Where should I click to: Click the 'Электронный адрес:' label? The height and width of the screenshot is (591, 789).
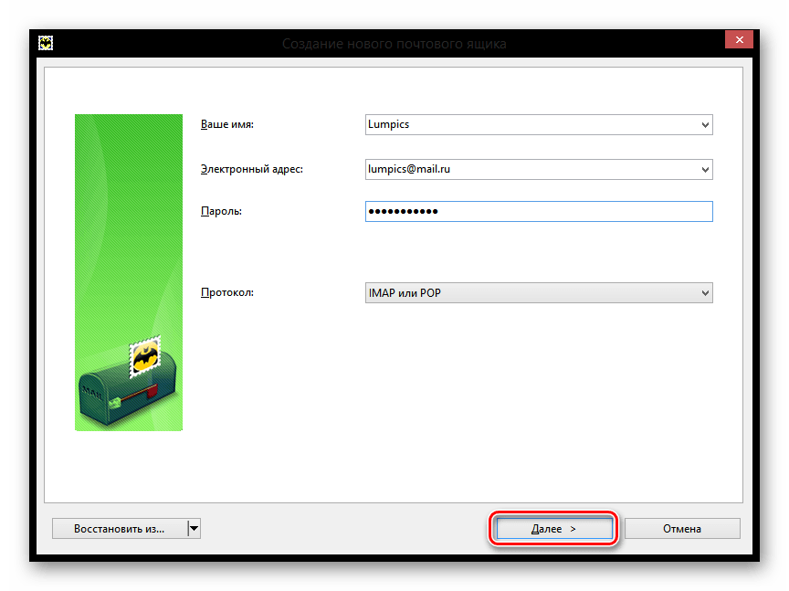251,169
